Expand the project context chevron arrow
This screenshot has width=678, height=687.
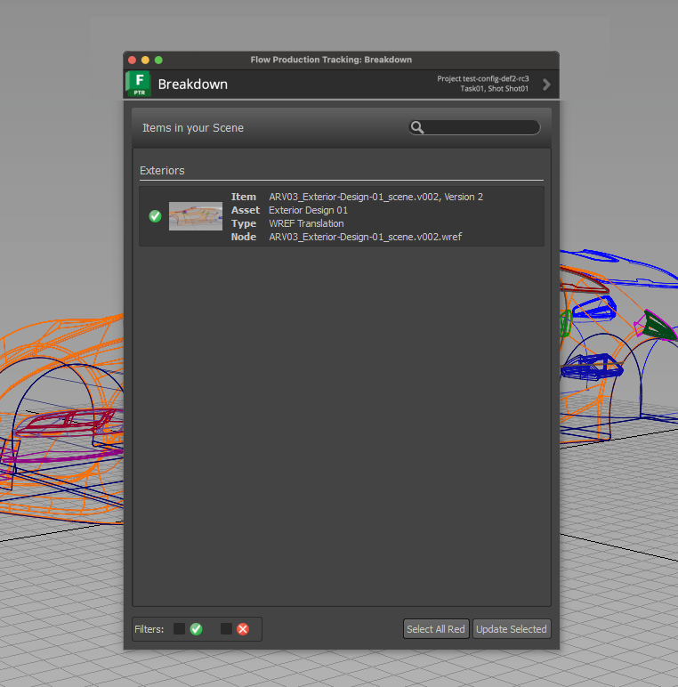pos(546,85)
